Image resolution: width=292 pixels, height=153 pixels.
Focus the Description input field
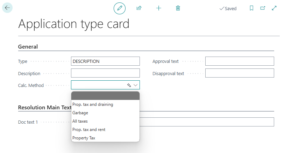coord(105,73)
